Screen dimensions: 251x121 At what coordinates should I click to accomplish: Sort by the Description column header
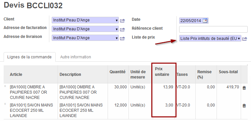70,75
